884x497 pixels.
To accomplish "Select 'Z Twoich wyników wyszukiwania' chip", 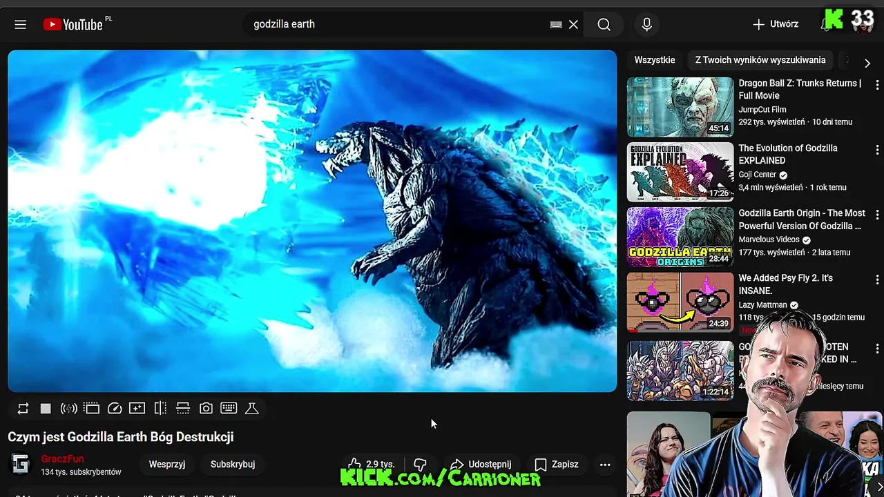I will [760, 60].
